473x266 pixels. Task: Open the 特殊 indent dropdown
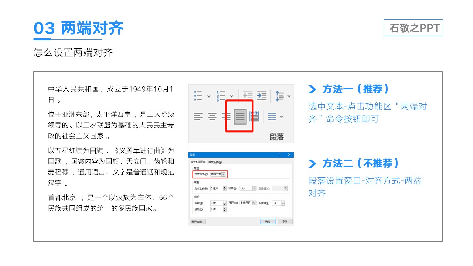248,188
